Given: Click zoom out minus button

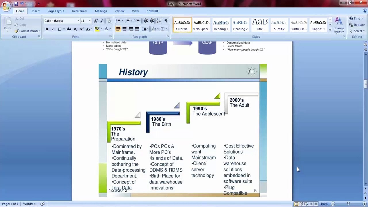Looking at the screenshot, I should (333, 204).
